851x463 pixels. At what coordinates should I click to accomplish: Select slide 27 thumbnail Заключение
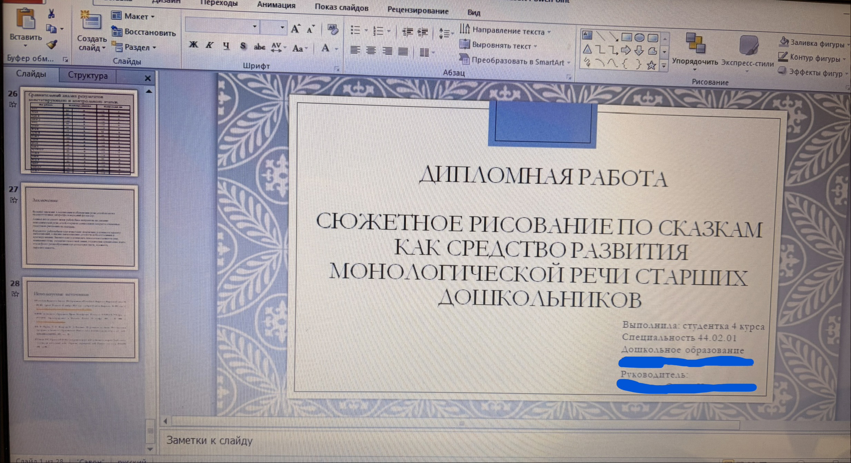coord(80,226)
